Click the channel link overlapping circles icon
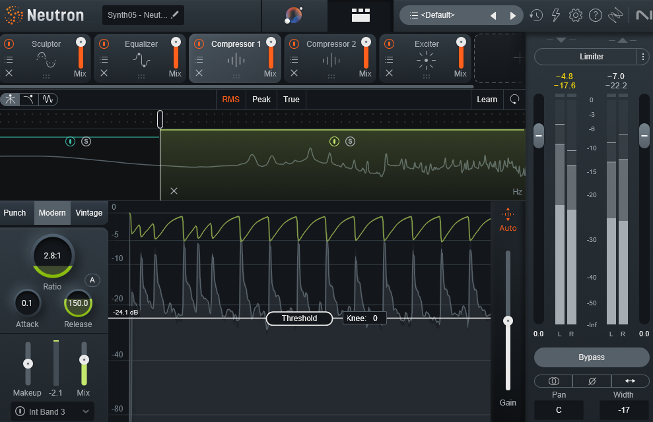Image resolution: width=653 pixels, height=422 pixels. click(553, 381)
